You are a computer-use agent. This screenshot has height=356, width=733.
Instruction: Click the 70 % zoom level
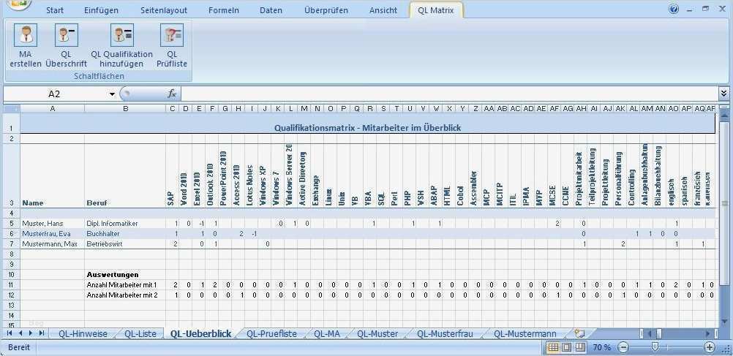click(x=602, y=347)
